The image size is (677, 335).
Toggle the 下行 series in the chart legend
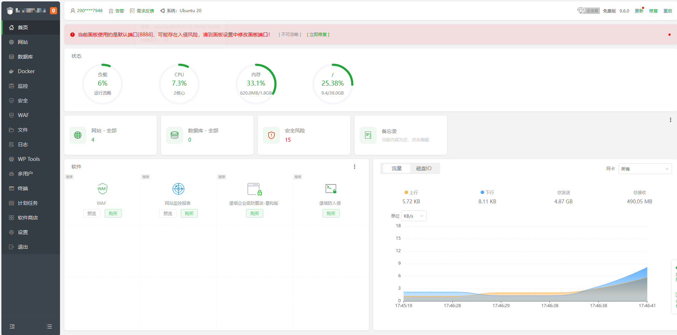click(x=487, y=192)
